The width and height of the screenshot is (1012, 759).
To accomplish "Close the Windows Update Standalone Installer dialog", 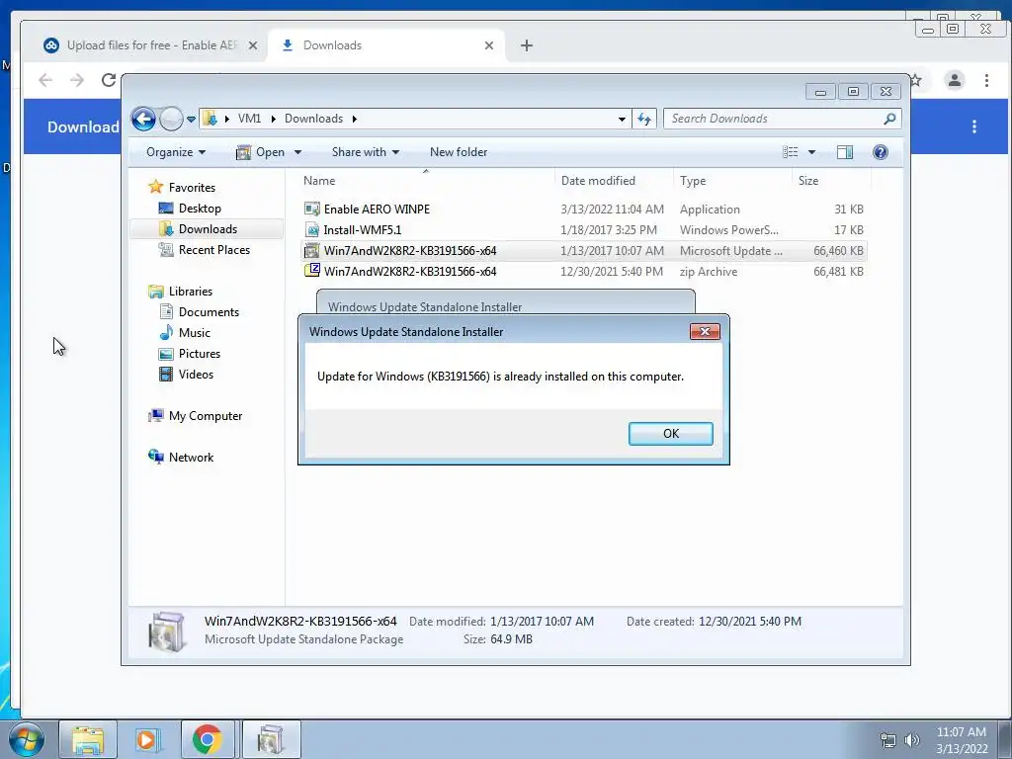I will (x=705, y=332).
